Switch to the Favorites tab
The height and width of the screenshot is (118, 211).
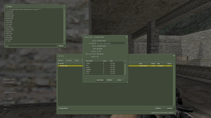click(69, 60)
